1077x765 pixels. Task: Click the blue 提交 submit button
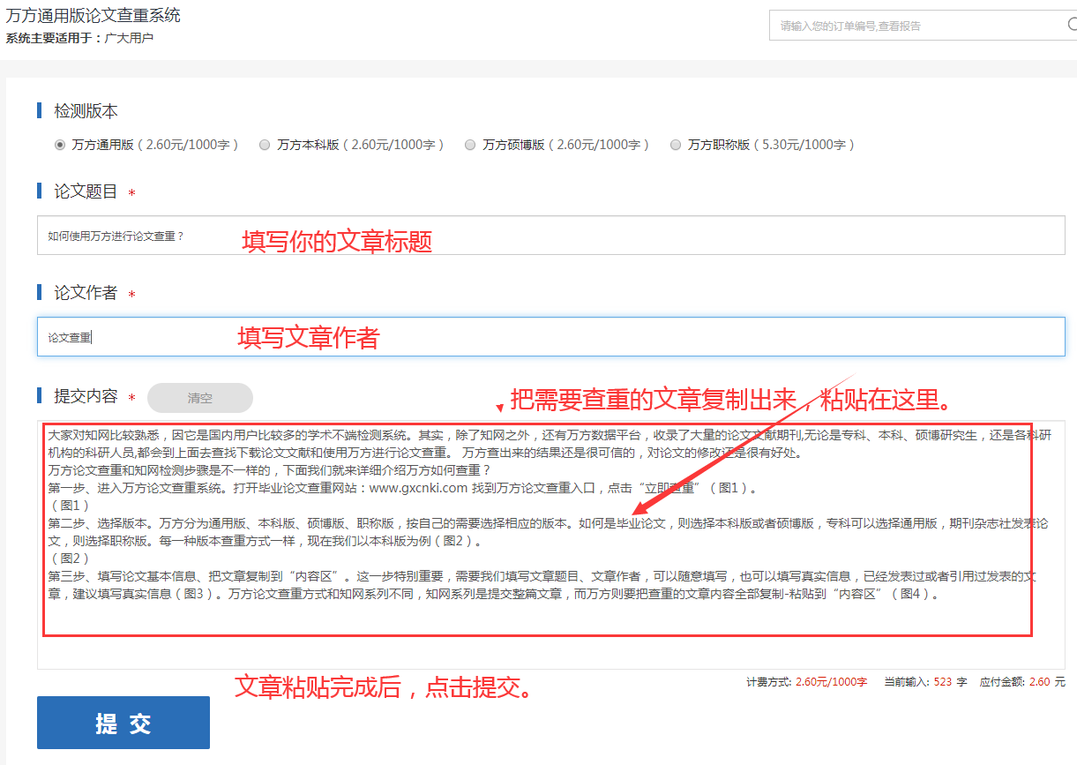[123, 723]
